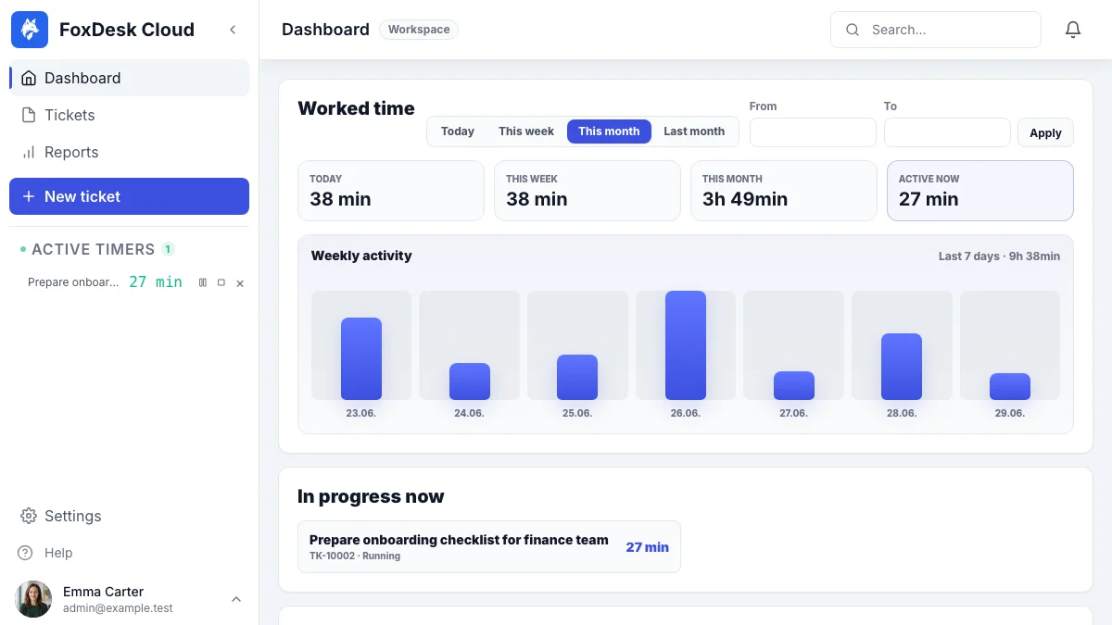Stop the running timer with the square icon

(221, 282)
